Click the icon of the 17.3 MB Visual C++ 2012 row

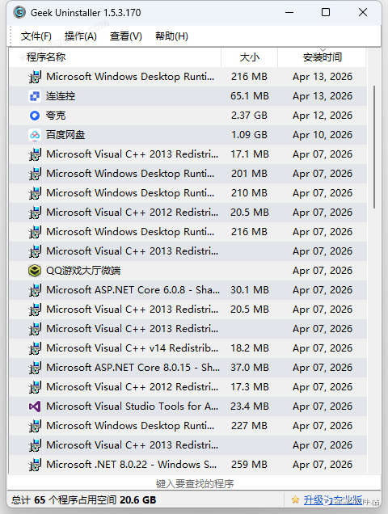[x=35, y=387]
